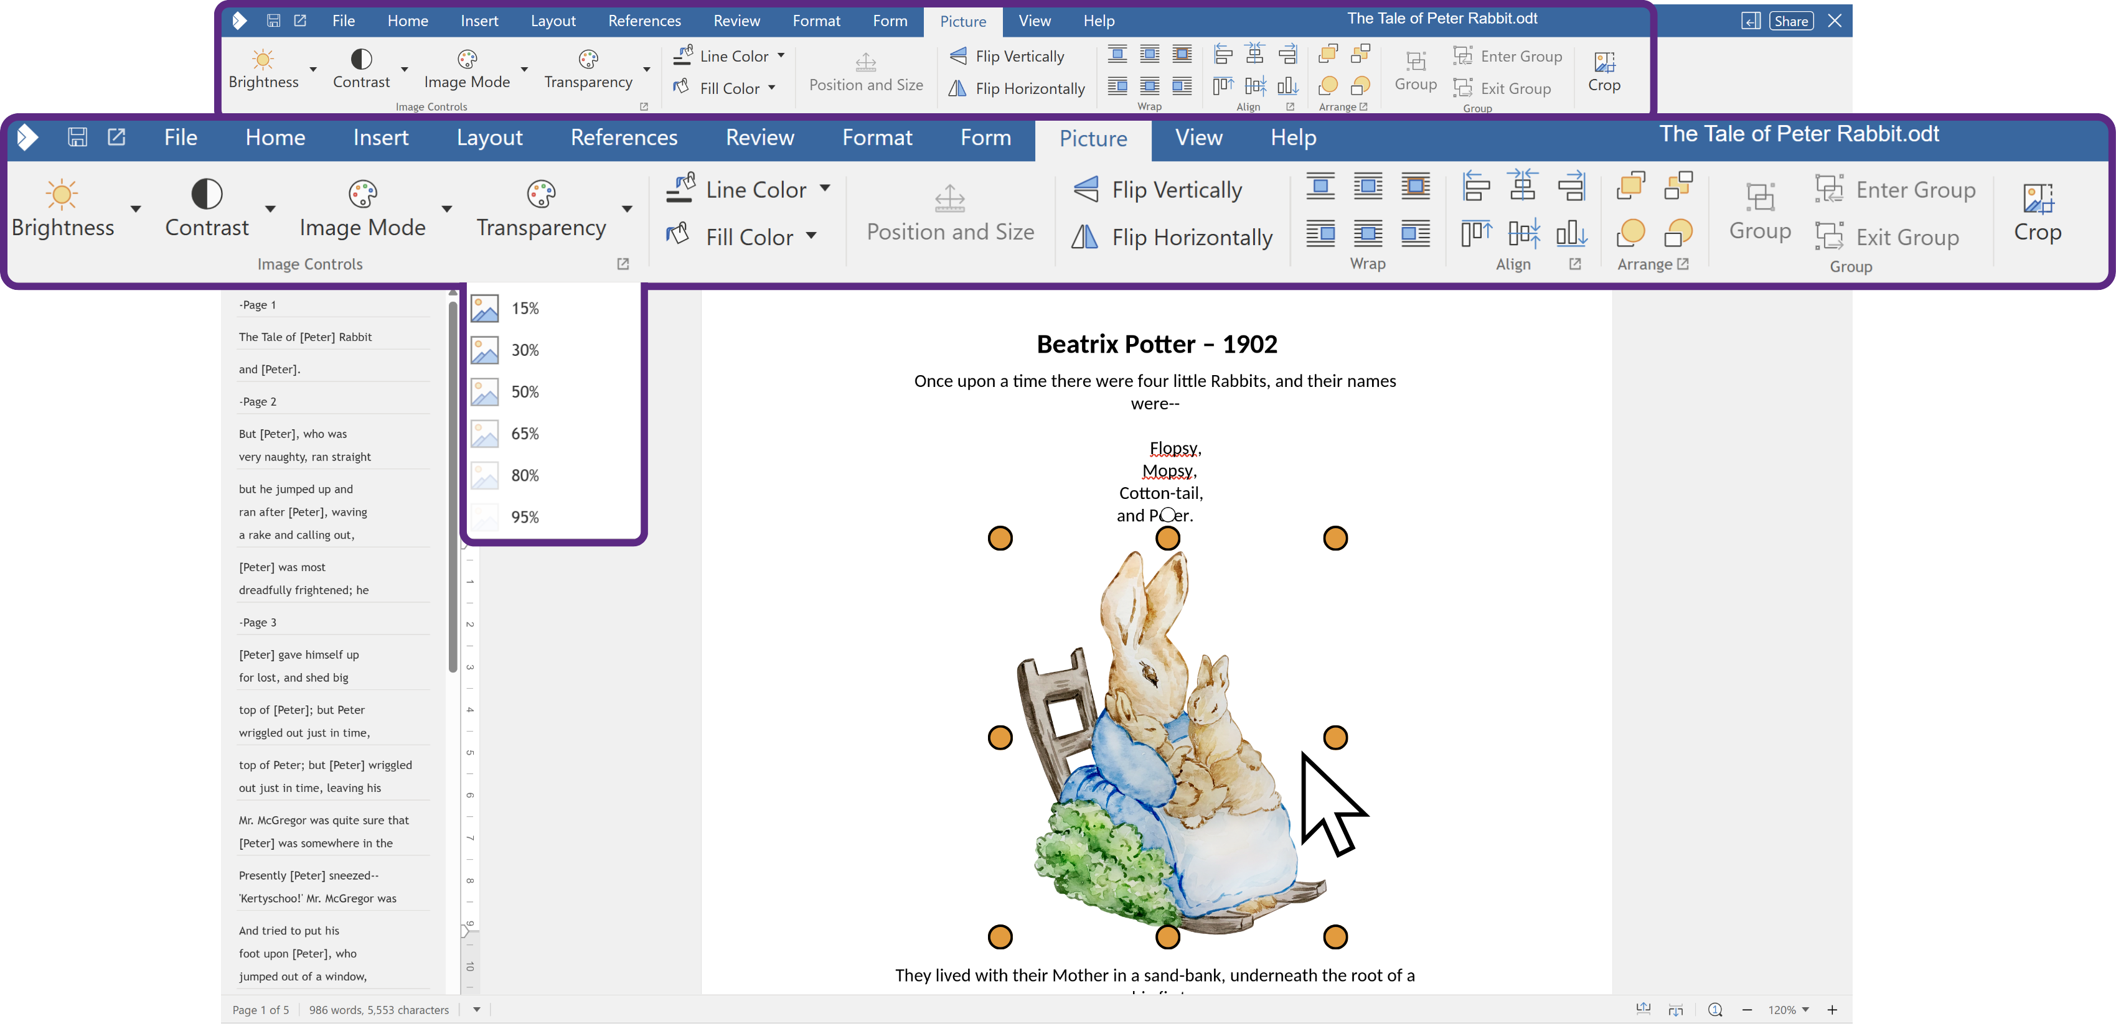This screenshot has width=2116, height=1024.
Task: Click the open-externally icon beside Save in enlarged header
Action: pos(116,137)
